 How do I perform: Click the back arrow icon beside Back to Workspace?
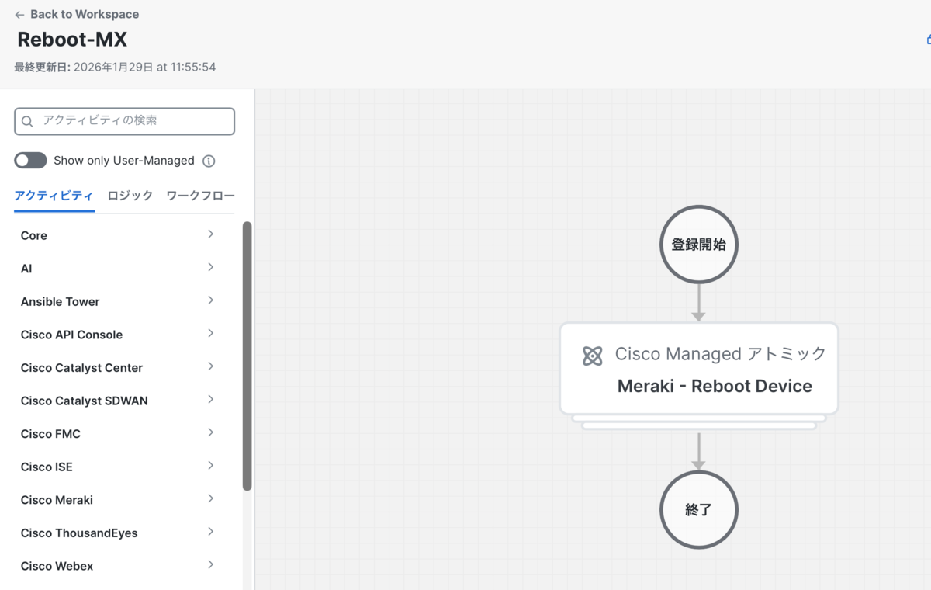click(x=19, y=15)
